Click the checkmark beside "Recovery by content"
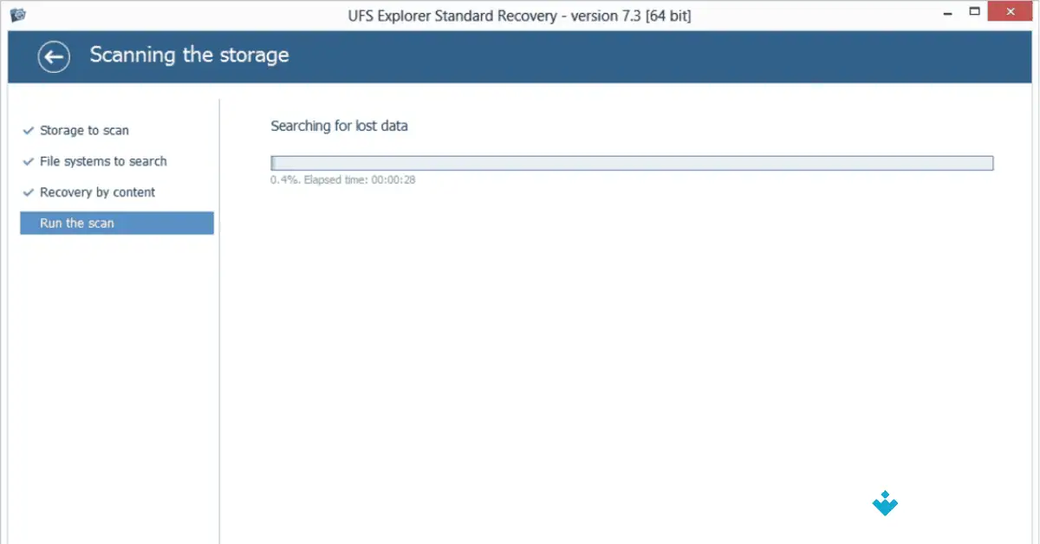This screenshot has width=1040, height=544. point(28,192)
